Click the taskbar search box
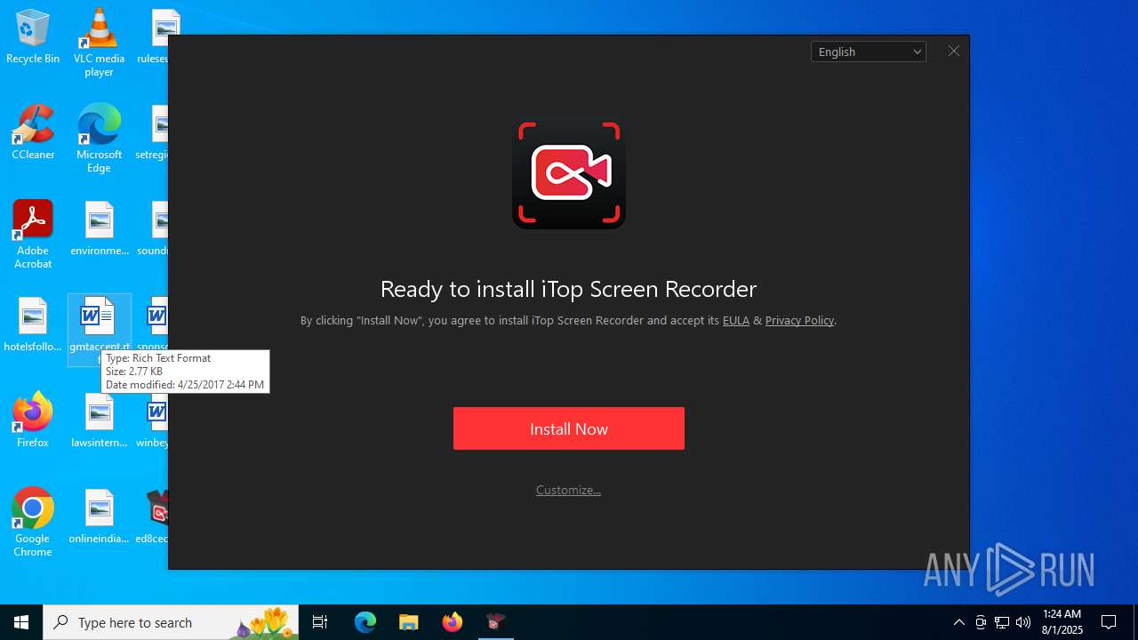The height and width of the screenshot is (640, 1138). 171,622
